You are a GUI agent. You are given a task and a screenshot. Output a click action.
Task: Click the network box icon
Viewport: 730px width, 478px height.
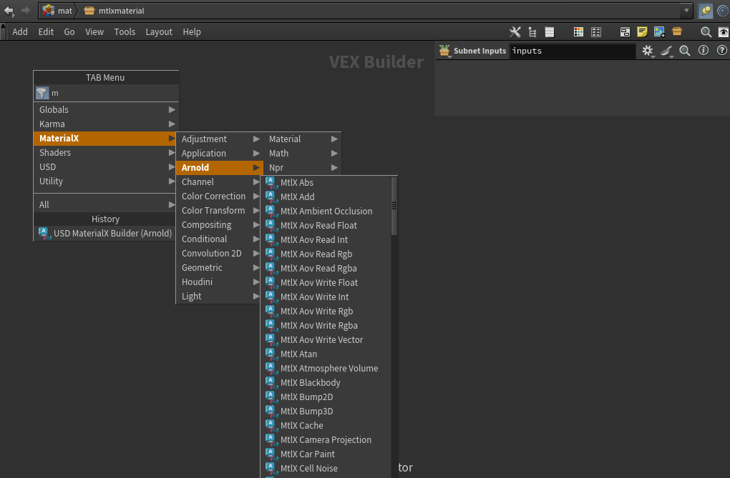point(625,32)
